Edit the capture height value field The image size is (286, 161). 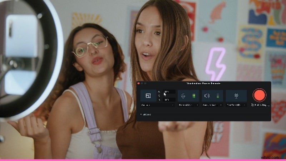click(169, 100)
